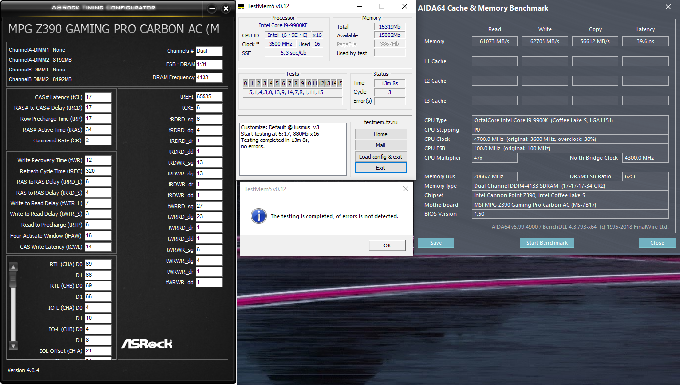Screen dimensions: 680x385
Task: Open the Home link button in TestMem5
Action: [381, 134]
